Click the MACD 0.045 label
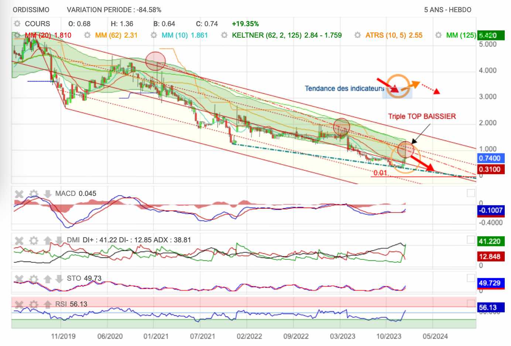The width and height of the screenshot is (511, 346). pos(76,193)
